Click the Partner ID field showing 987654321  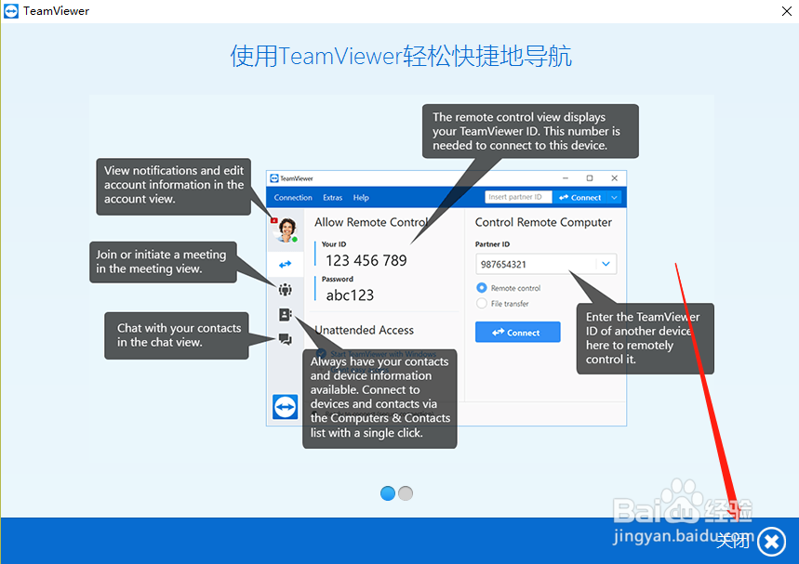pos(546,264)
